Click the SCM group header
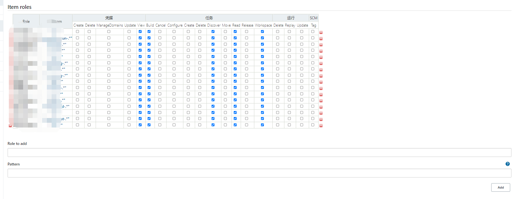514x199 pixels. pyautogui.click(x=314, y=18)
